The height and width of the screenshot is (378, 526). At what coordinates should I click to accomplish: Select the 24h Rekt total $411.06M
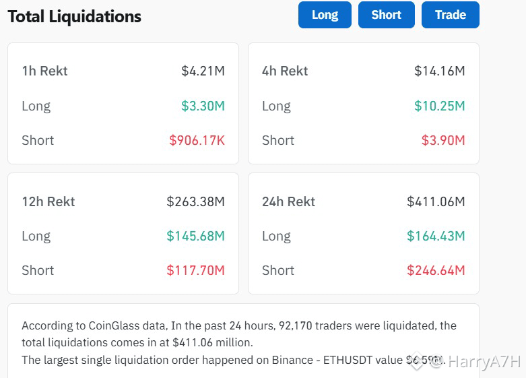[x=436, y=201]
